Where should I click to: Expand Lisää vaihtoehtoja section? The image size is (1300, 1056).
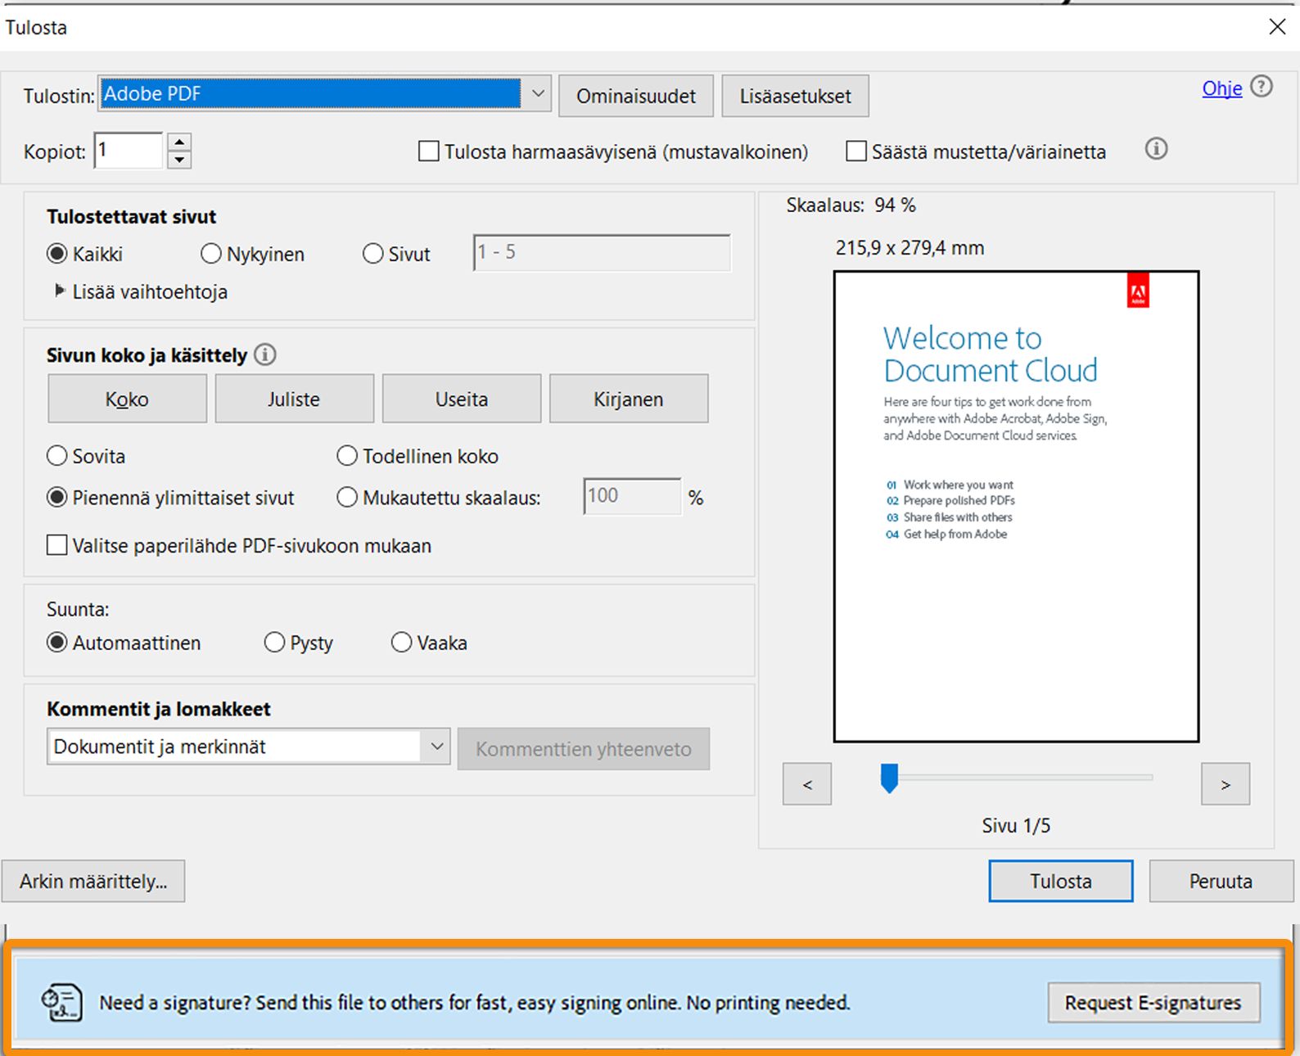click(x=60, y=291)
